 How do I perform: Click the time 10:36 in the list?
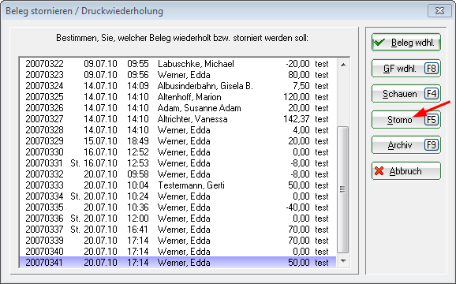click(138, 207)
